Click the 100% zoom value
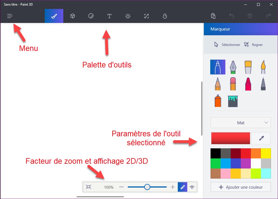The image size is (278, 199). (109, 187)
